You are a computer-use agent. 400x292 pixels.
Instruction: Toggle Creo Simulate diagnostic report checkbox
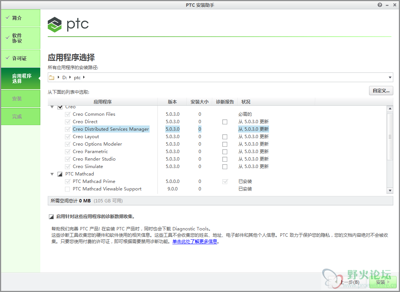pos(225,167)
